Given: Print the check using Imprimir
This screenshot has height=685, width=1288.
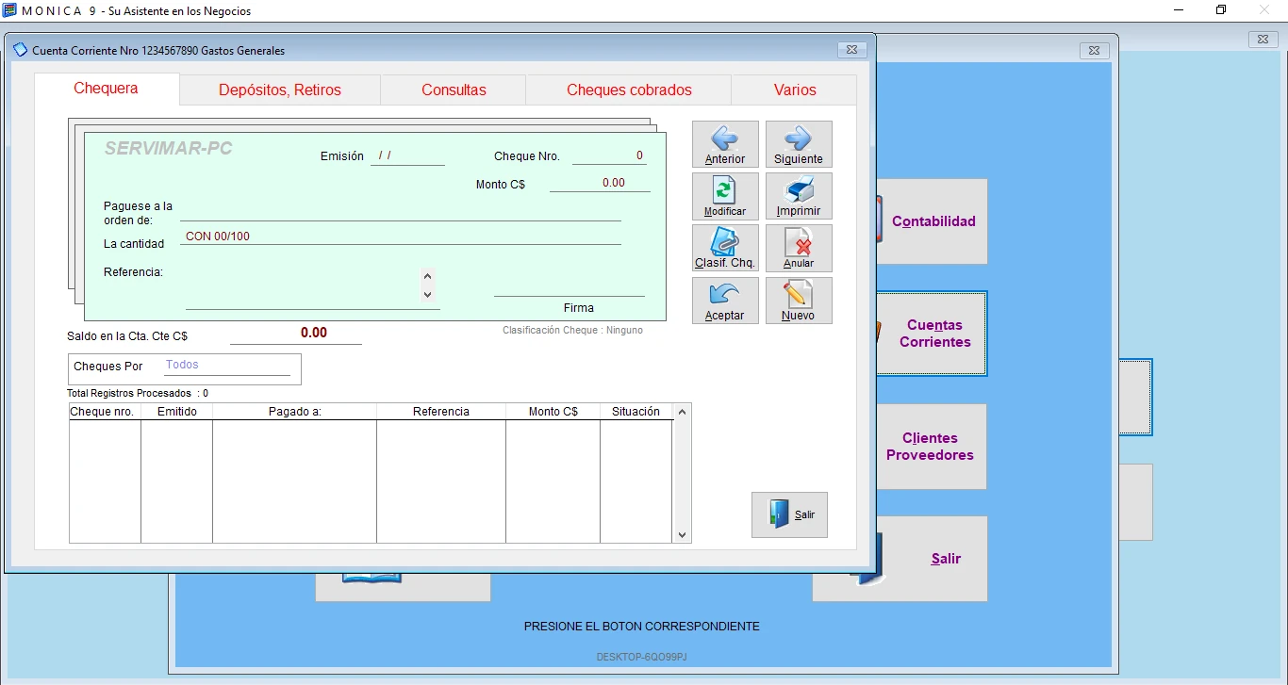Looking at the screenshot, I should (x=798, y=196).
